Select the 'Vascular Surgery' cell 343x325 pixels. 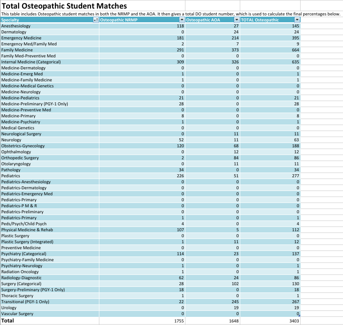point(50,313)
